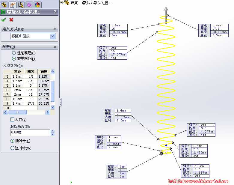Viewport: 234px width, 185px height.
Task: Click the horizontal scrollbar thumb
Action: coord(17,112)
